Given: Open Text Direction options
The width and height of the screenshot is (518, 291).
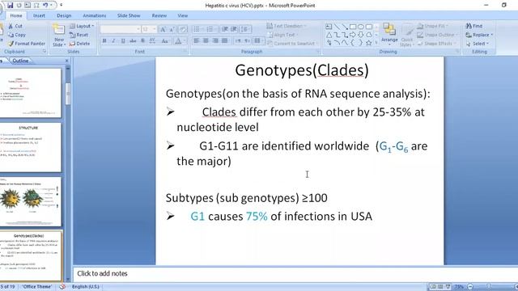Looking at the screenshot, I should pyautogui.click(x=286, y=26).
